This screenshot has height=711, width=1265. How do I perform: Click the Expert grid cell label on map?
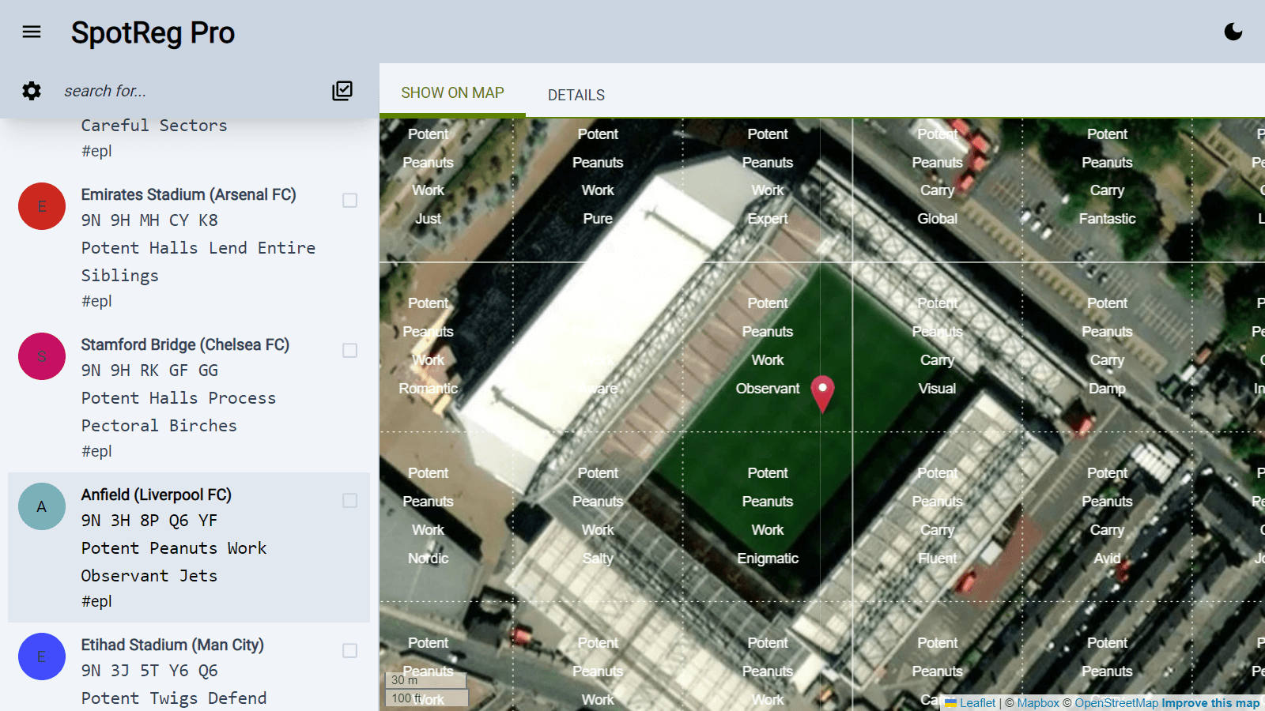tap(768, 219)
